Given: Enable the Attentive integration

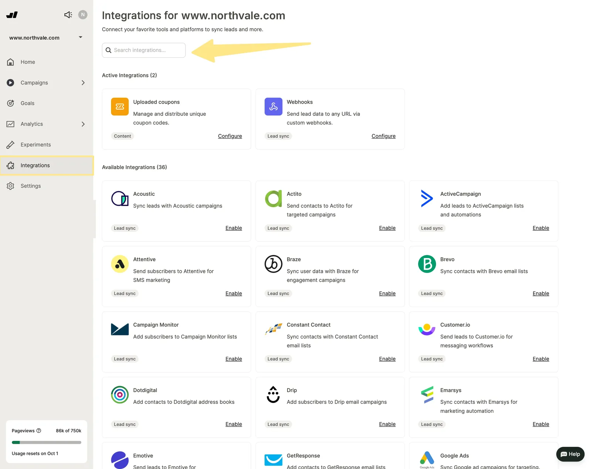Looking at the screenshot, I should pos(233,294).
